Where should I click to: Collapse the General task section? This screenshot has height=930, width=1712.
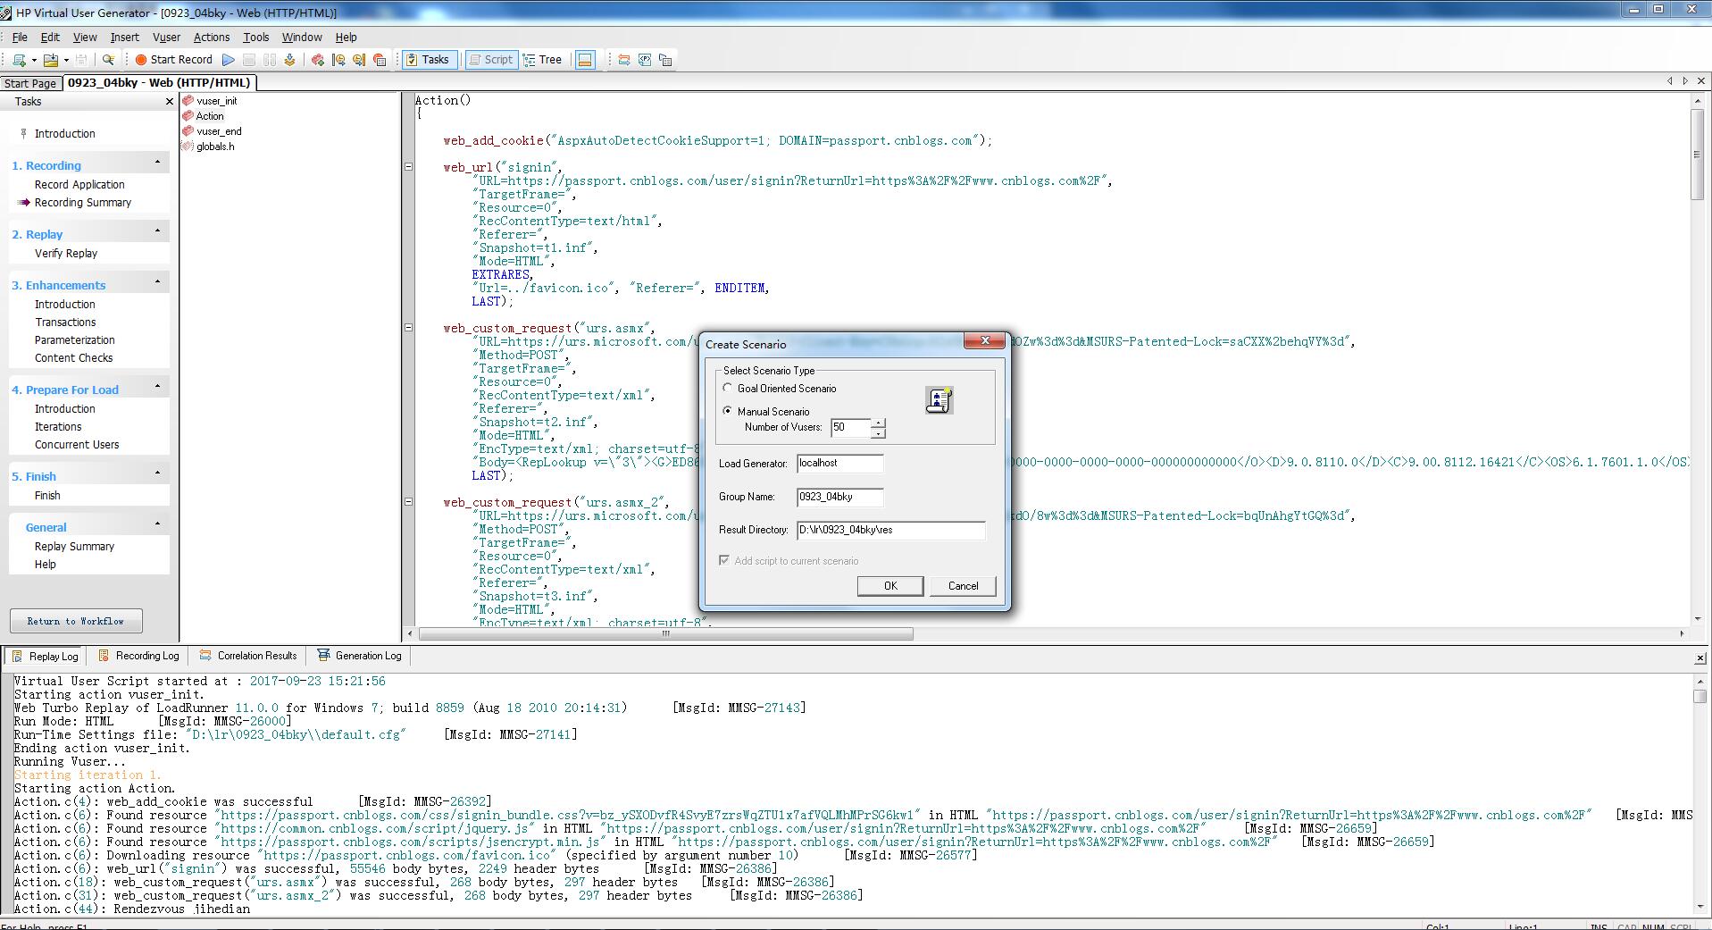(158, 524)
